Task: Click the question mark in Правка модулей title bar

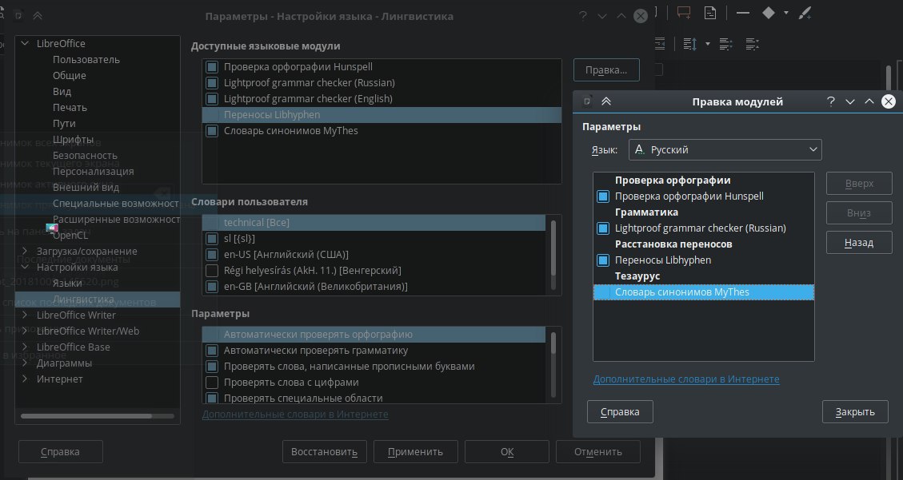Action: [x=830, y=101]
